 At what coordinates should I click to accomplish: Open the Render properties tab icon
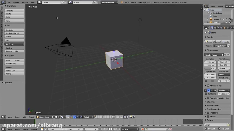[x=212, y=28]
